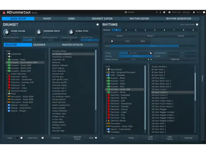Expand Acoustic - Funk rhythm node

point(107,81)
